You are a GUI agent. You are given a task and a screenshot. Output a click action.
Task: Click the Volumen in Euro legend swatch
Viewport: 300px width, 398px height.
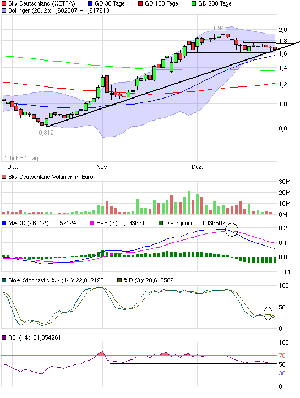[x=4, y=177]
